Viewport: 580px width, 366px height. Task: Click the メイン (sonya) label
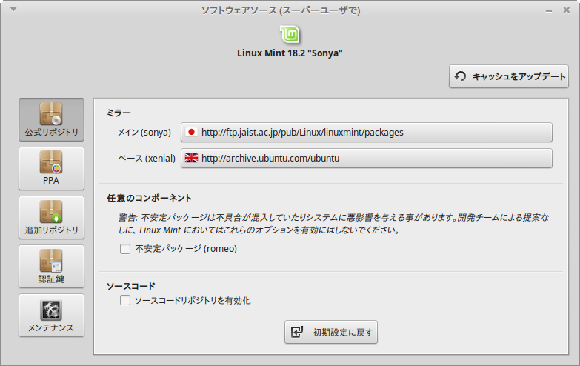[144, 133]
